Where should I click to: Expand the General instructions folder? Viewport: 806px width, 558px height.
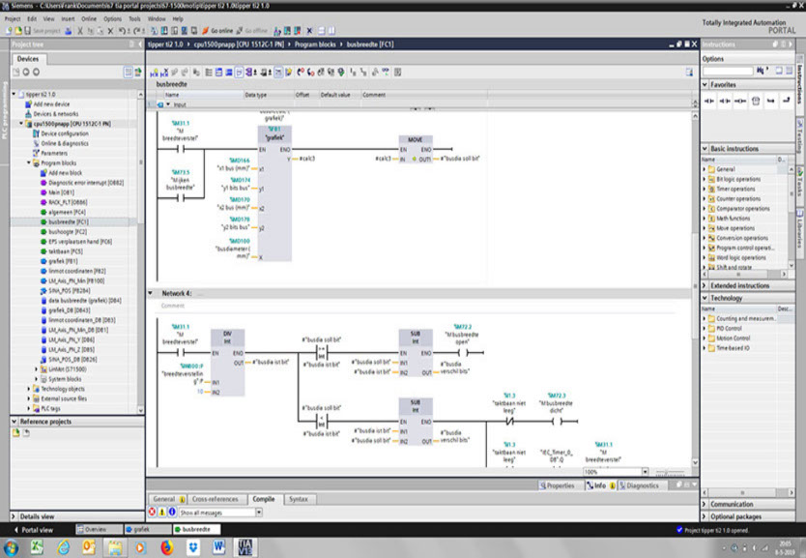(x=705, y=169)
